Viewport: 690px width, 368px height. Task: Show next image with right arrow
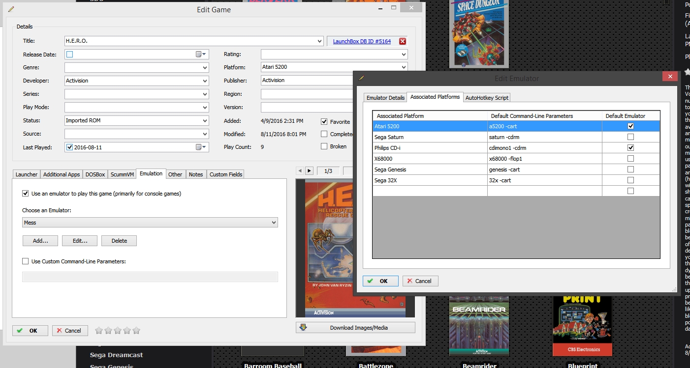click(x=309, y=170)
